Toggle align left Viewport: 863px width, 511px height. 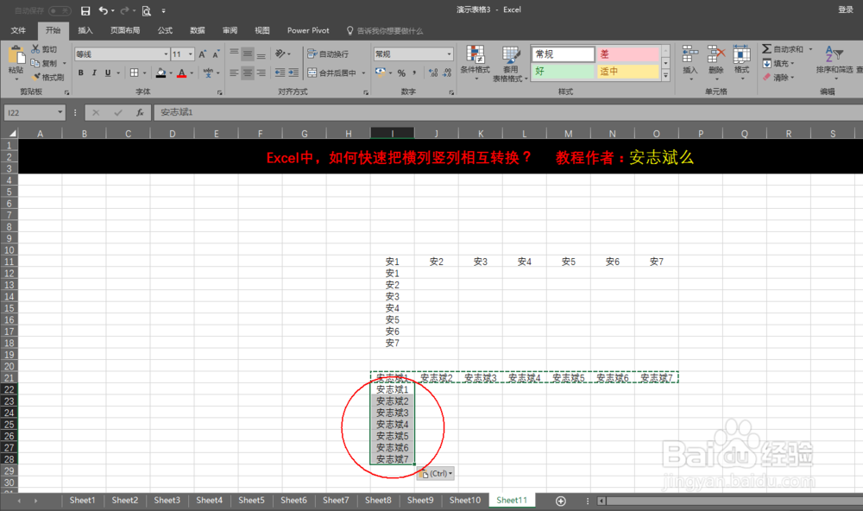click(x=234, y=73)
